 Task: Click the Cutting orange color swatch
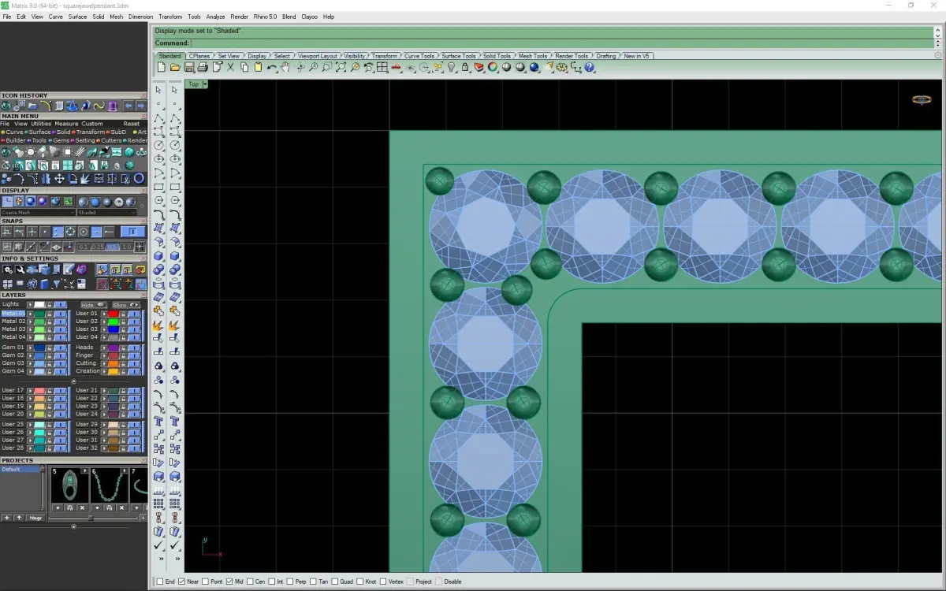tap(114, 363)
